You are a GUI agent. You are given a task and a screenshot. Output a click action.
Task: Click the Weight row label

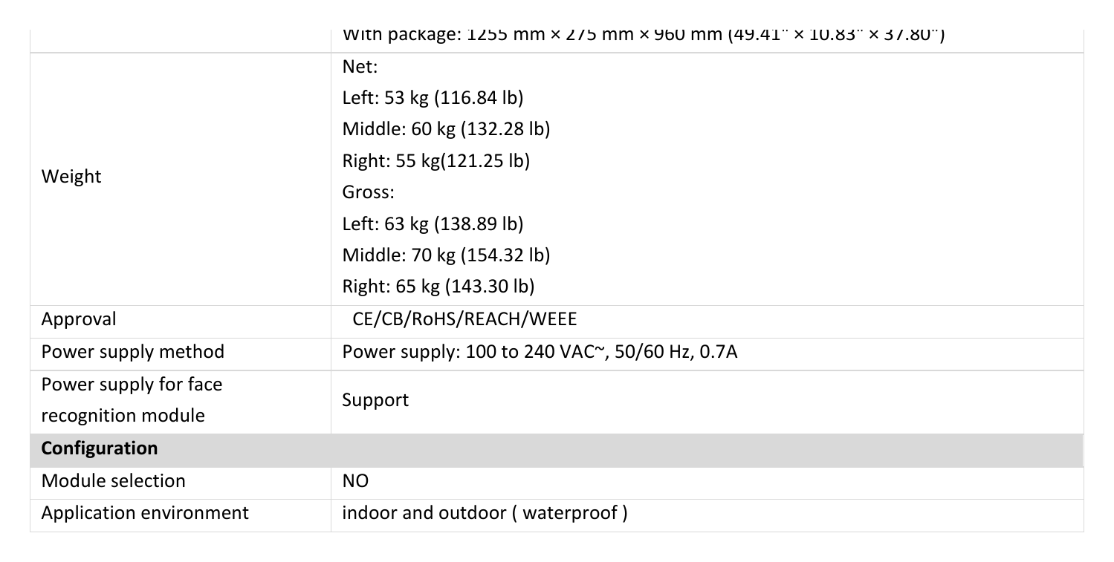71,177
